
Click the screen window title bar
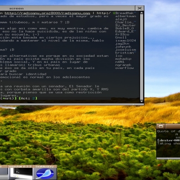pyautogui.click(x=67, y=8)
